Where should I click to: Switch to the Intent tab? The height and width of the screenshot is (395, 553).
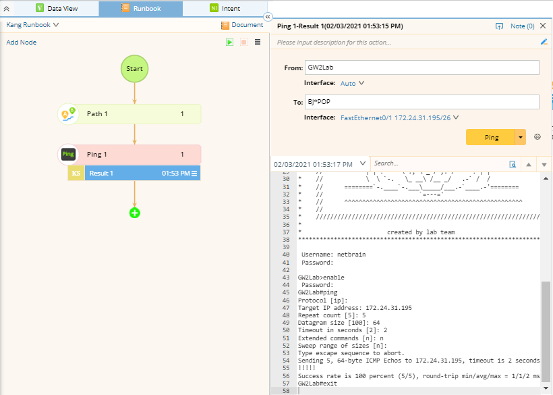tap(225, 8)
